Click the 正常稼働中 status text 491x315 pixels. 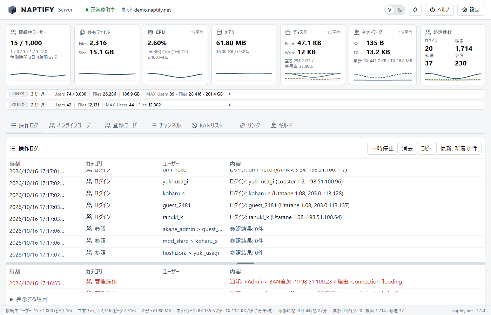point(103,10)
